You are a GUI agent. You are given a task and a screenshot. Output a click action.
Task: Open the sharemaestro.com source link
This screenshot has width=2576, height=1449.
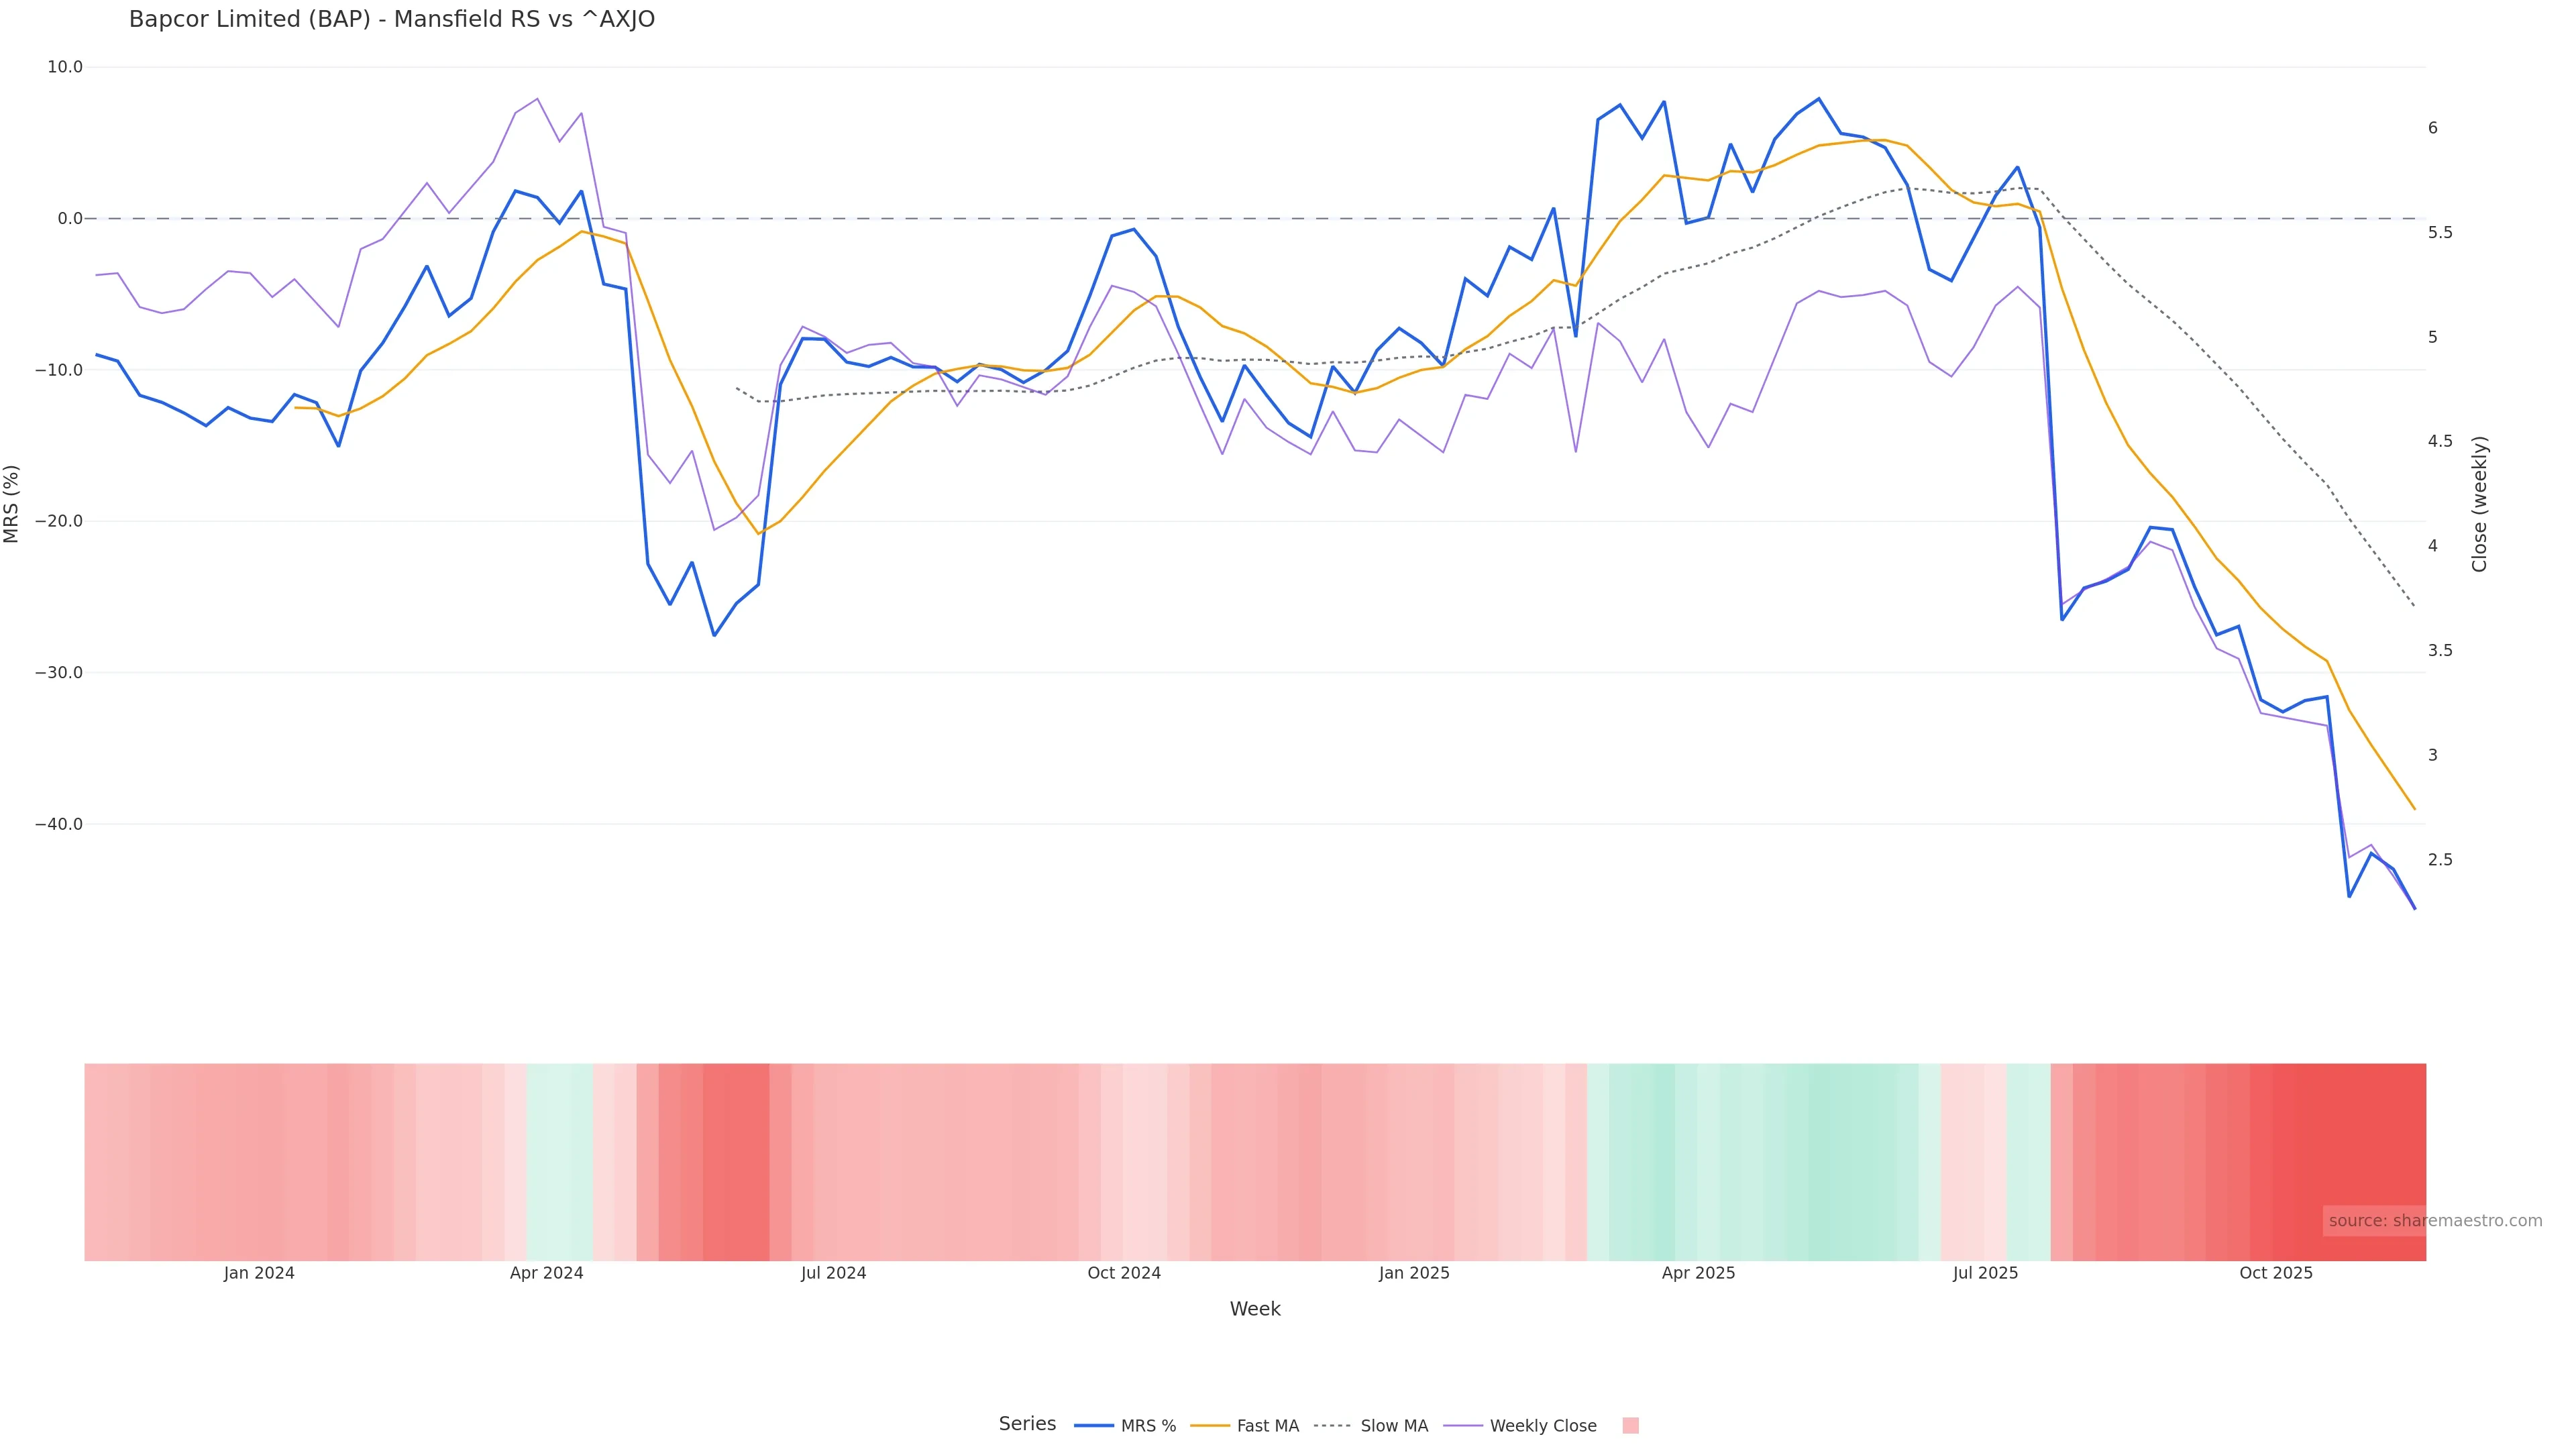[2435, 1221]
